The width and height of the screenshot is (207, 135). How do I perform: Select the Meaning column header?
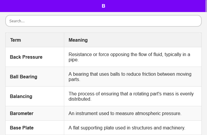(78, 40)
